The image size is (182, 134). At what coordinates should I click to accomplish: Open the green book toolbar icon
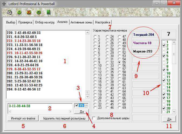tap(49, 12)
